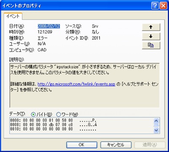The height and width of the screenshot is (152, 169).
Task: Go to previous event with up arrow
Action: [151, 27]
